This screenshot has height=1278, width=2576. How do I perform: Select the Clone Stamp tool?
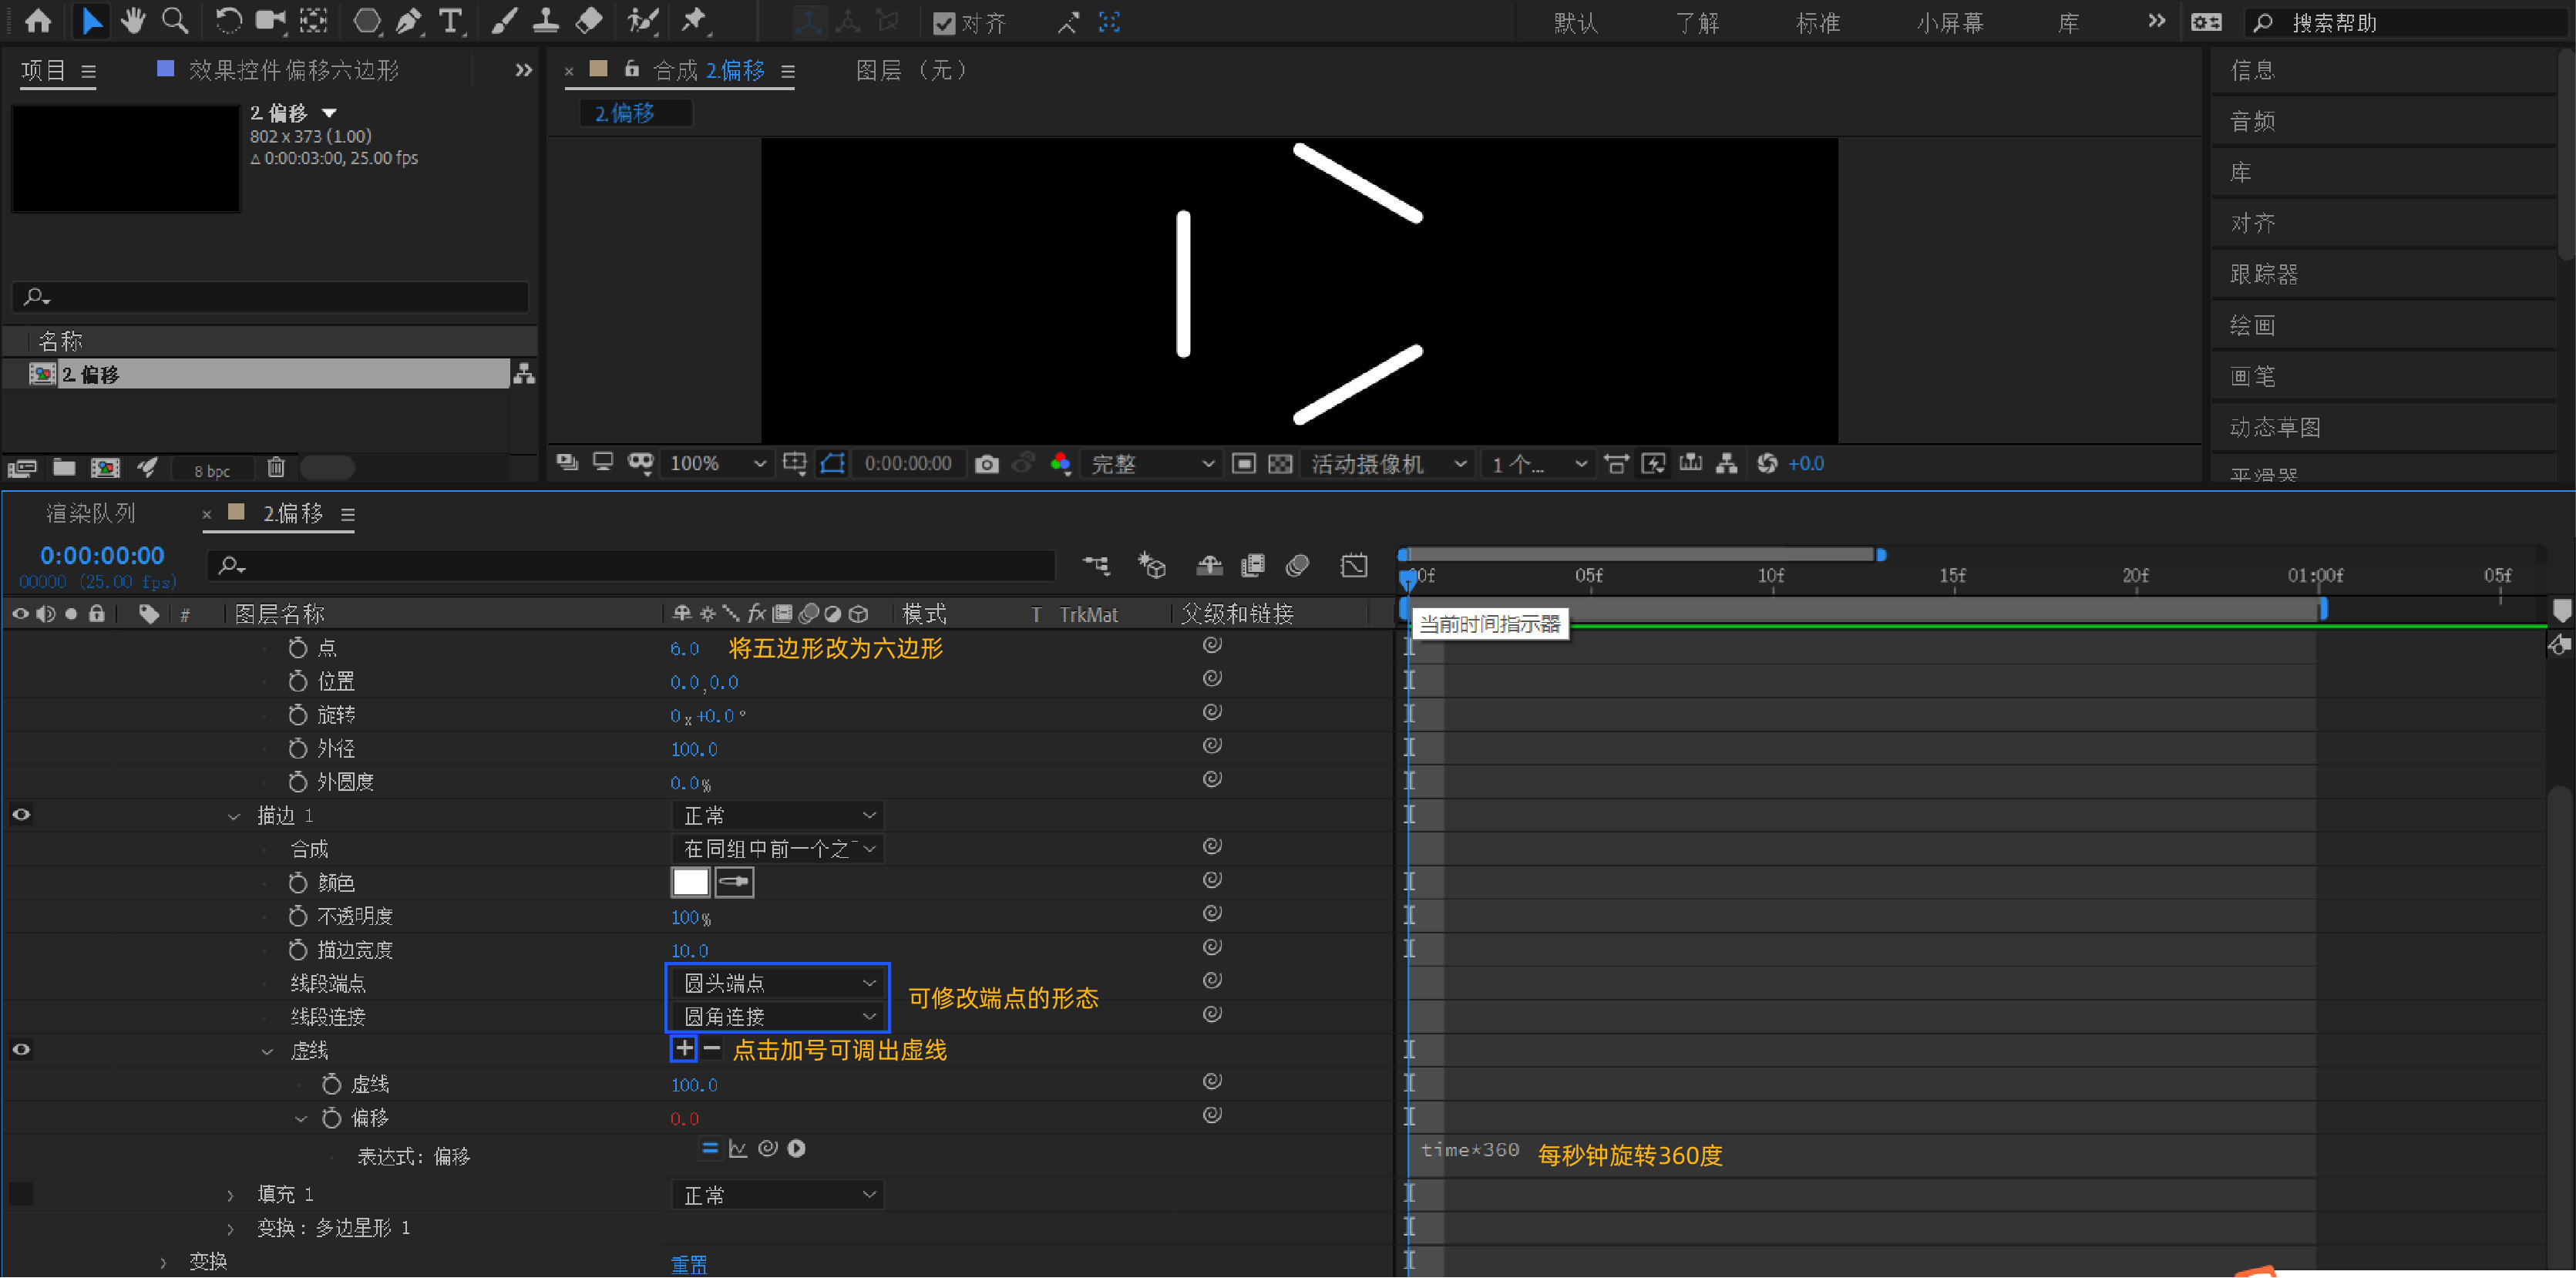546,21
